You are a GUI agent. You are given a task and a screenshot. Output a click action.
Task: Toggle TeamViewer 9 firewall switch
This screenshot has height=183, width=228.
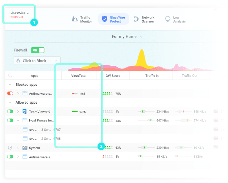tap(10, 112)
